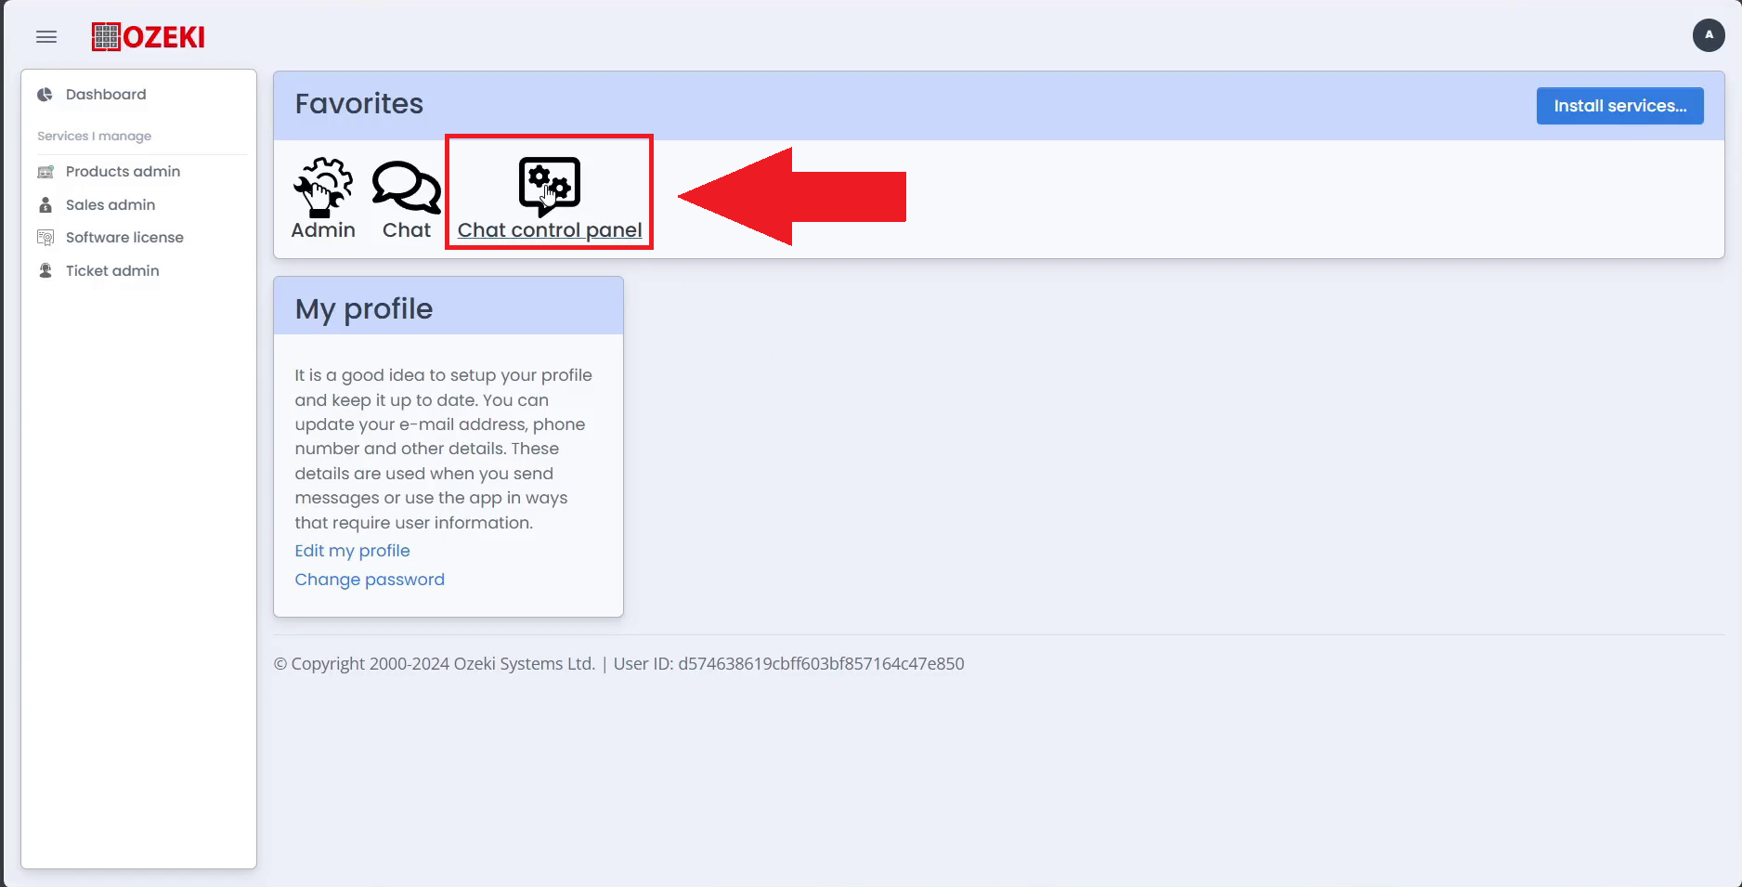The width and height of the screenshot is (1742, 887).
Task: Click the Software license certificate icon
Action: (45, 238)
